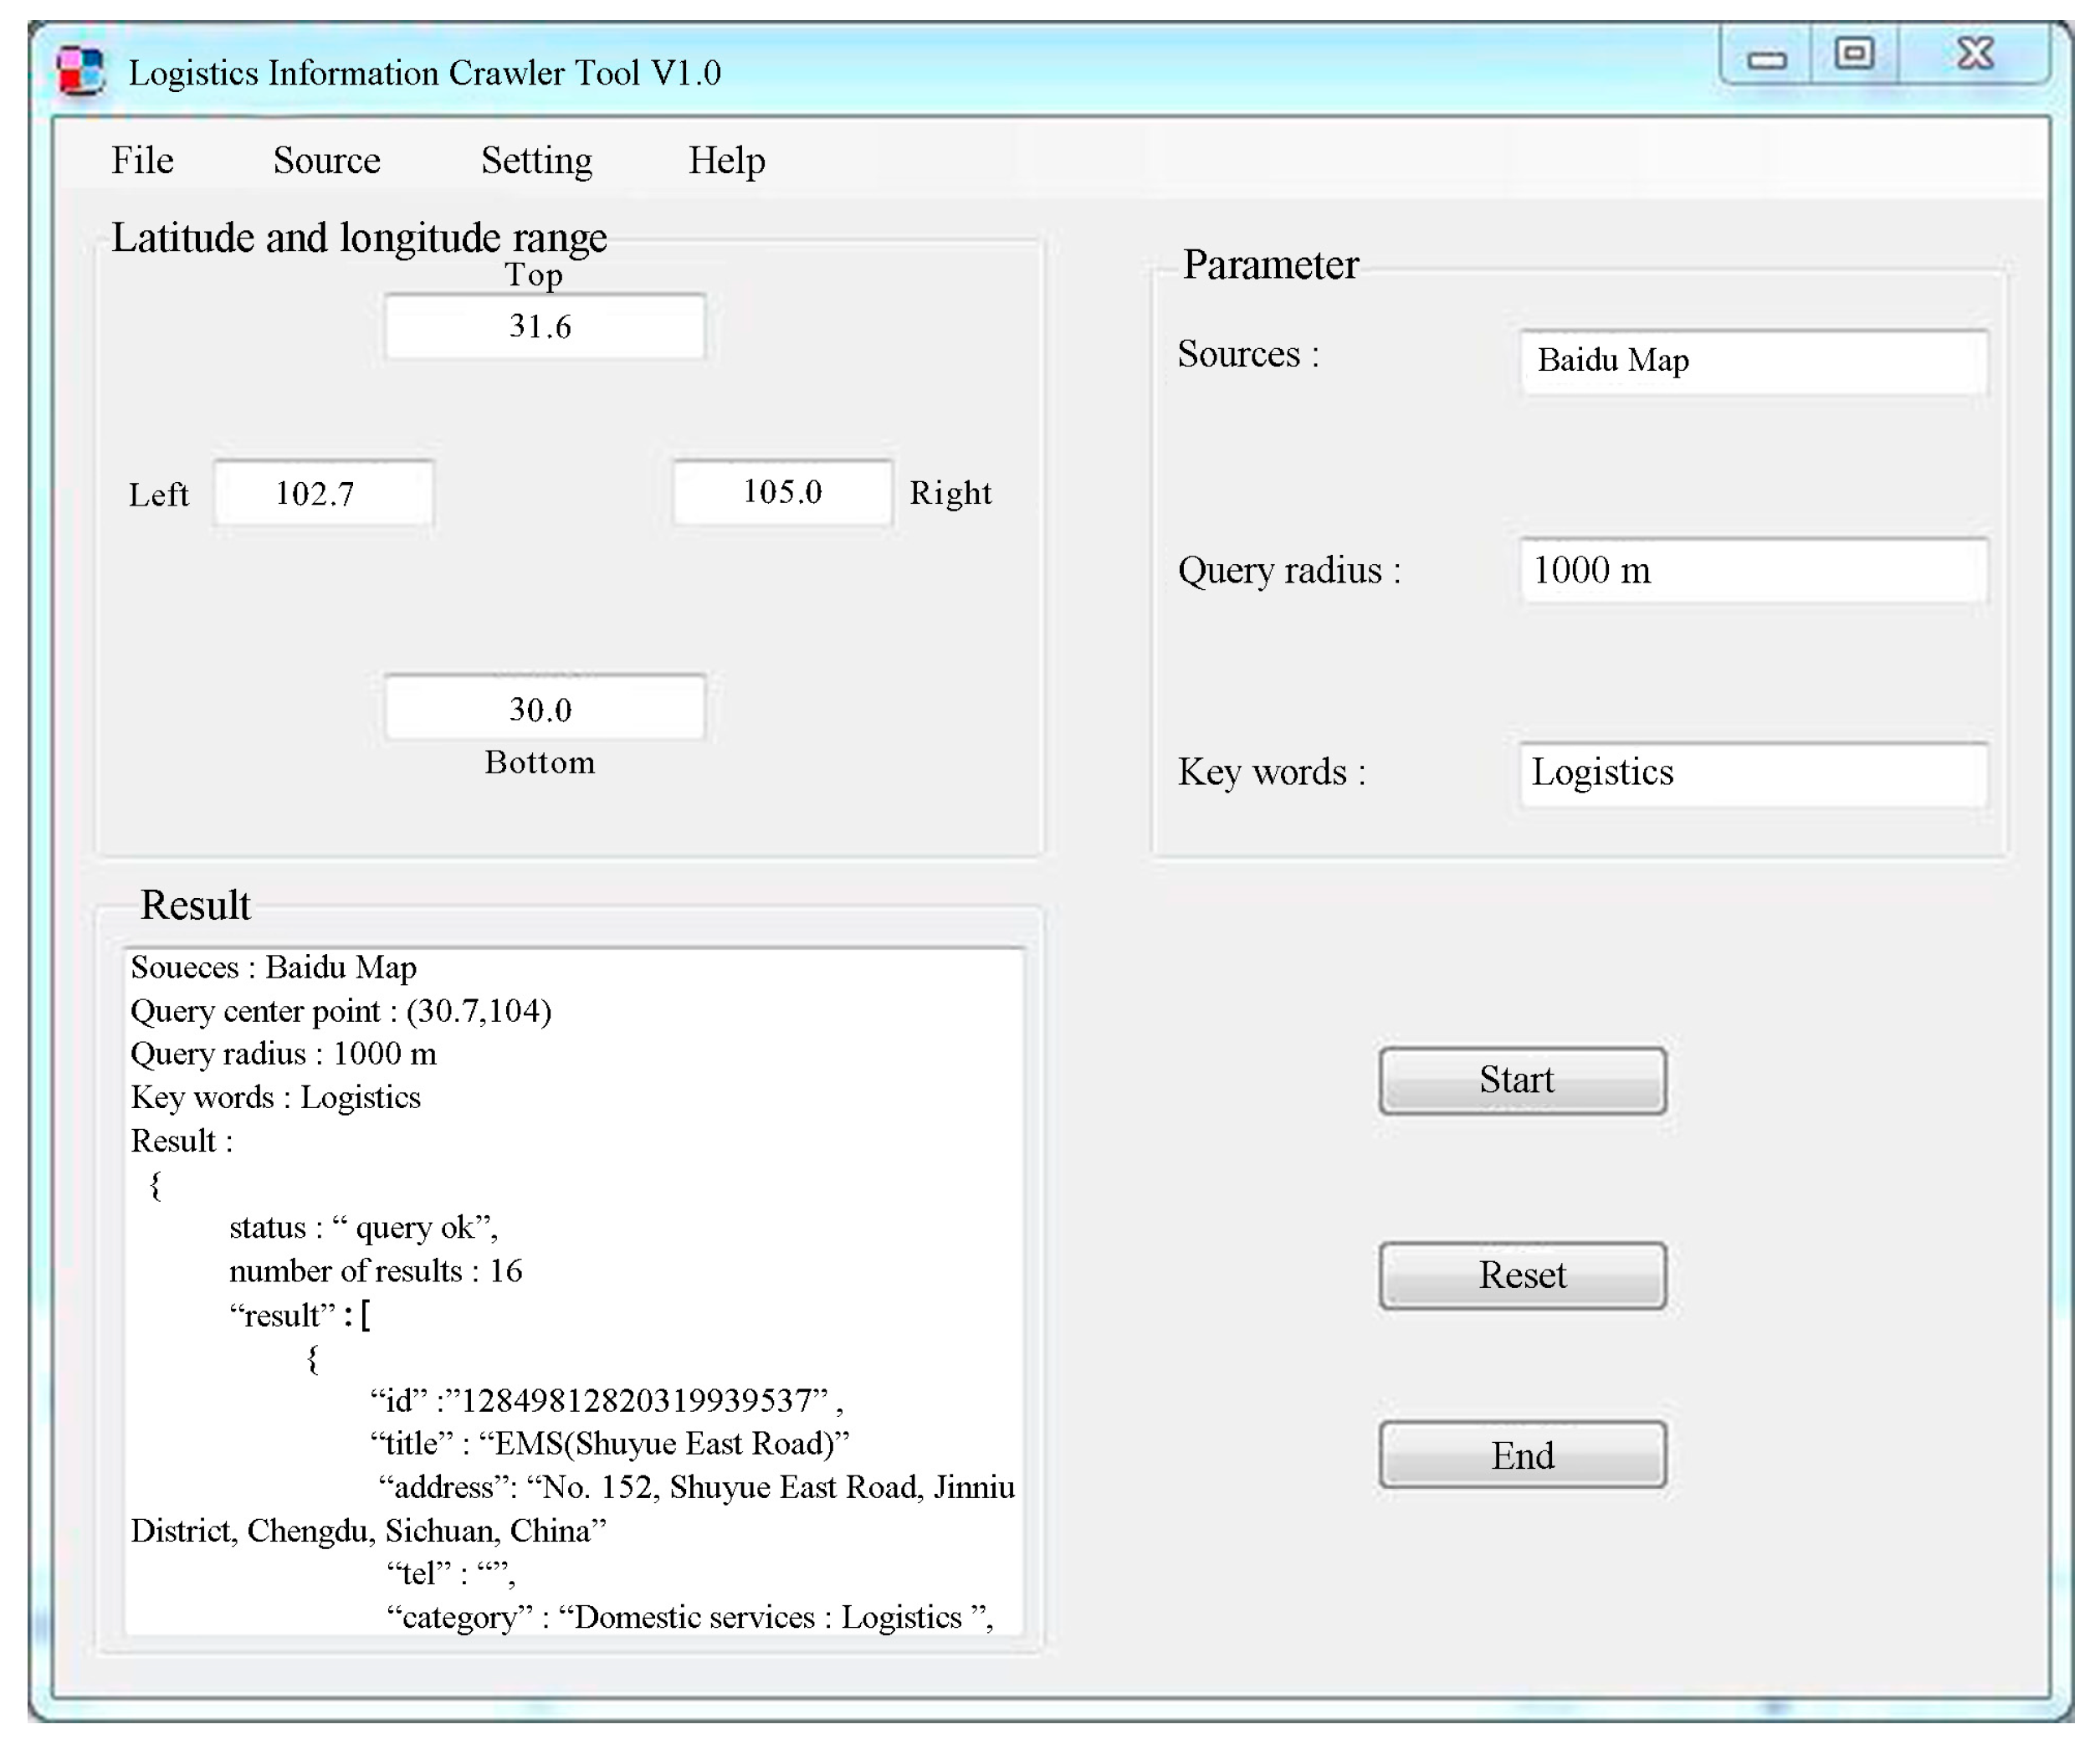Click the Bottom latitude field showing 30.0
The image size is (2100, 1750).
545,708
